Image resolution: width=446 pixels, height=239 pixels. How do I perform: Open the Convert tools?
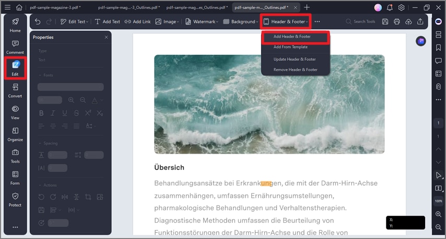15,90
